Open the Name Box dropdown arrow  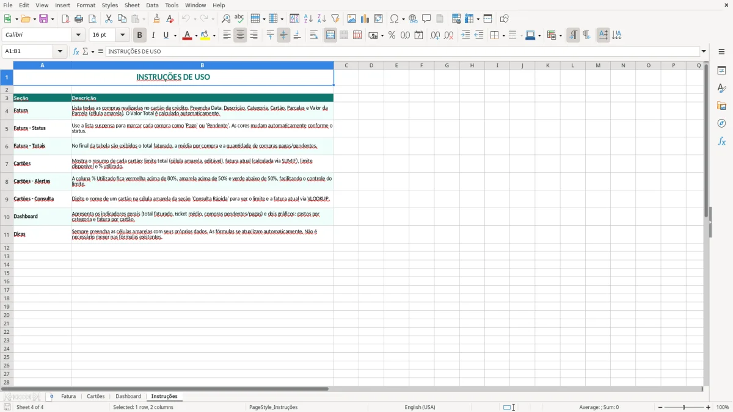coord(60,51)
